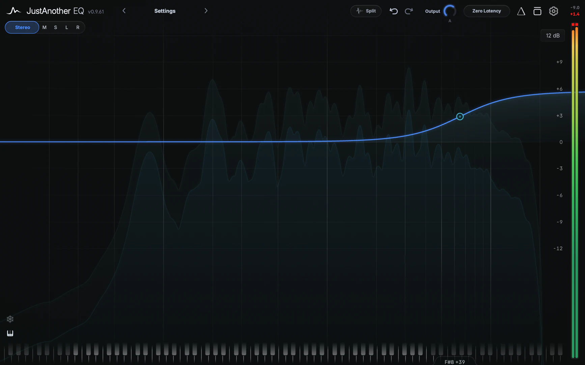Open the window stack icon
This screenshot has height=365, width=585.
coord(537,11)
